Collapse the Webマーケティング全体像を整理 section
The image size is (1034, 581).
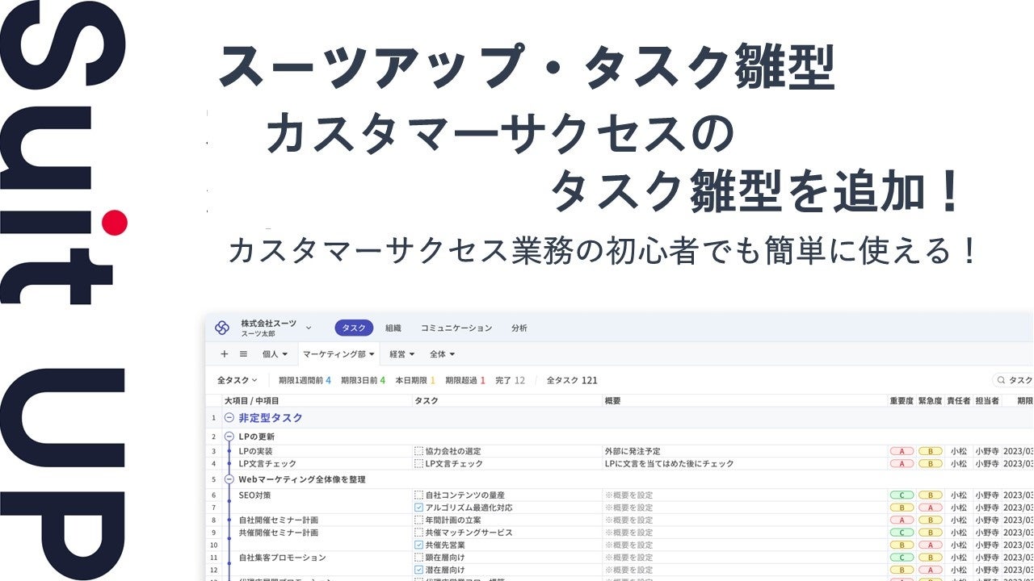click(x=229, y=479)
